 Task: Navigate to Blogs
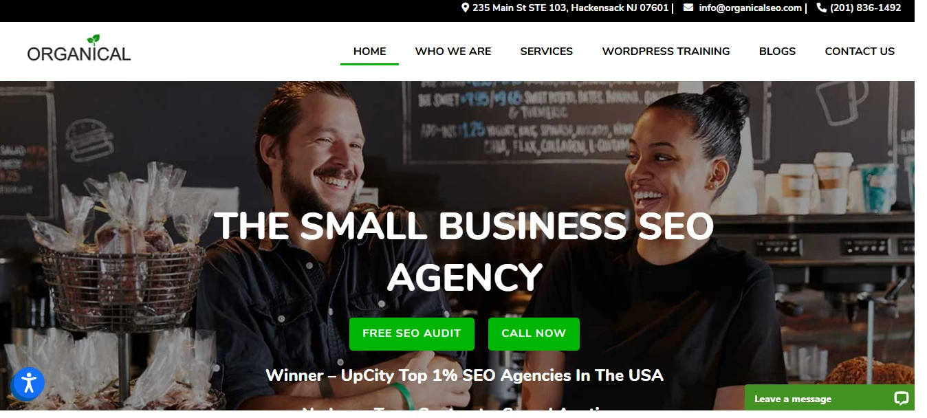coord(777,51)
